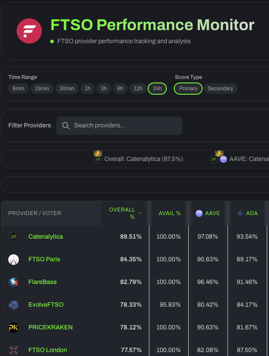Click Catenalytica's 93.54% ADA score
The height and width of the screenshot is (356, 269).
[x=247, y=236]
